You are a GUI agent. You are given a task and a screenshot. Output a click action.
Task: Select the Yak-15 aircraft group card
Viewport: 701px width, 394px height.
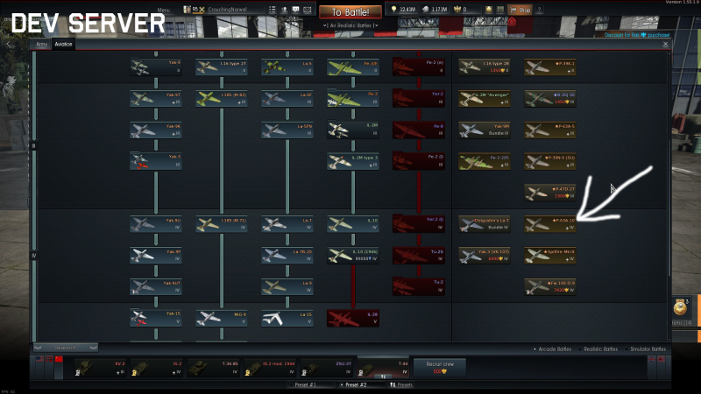pos(156,318)
